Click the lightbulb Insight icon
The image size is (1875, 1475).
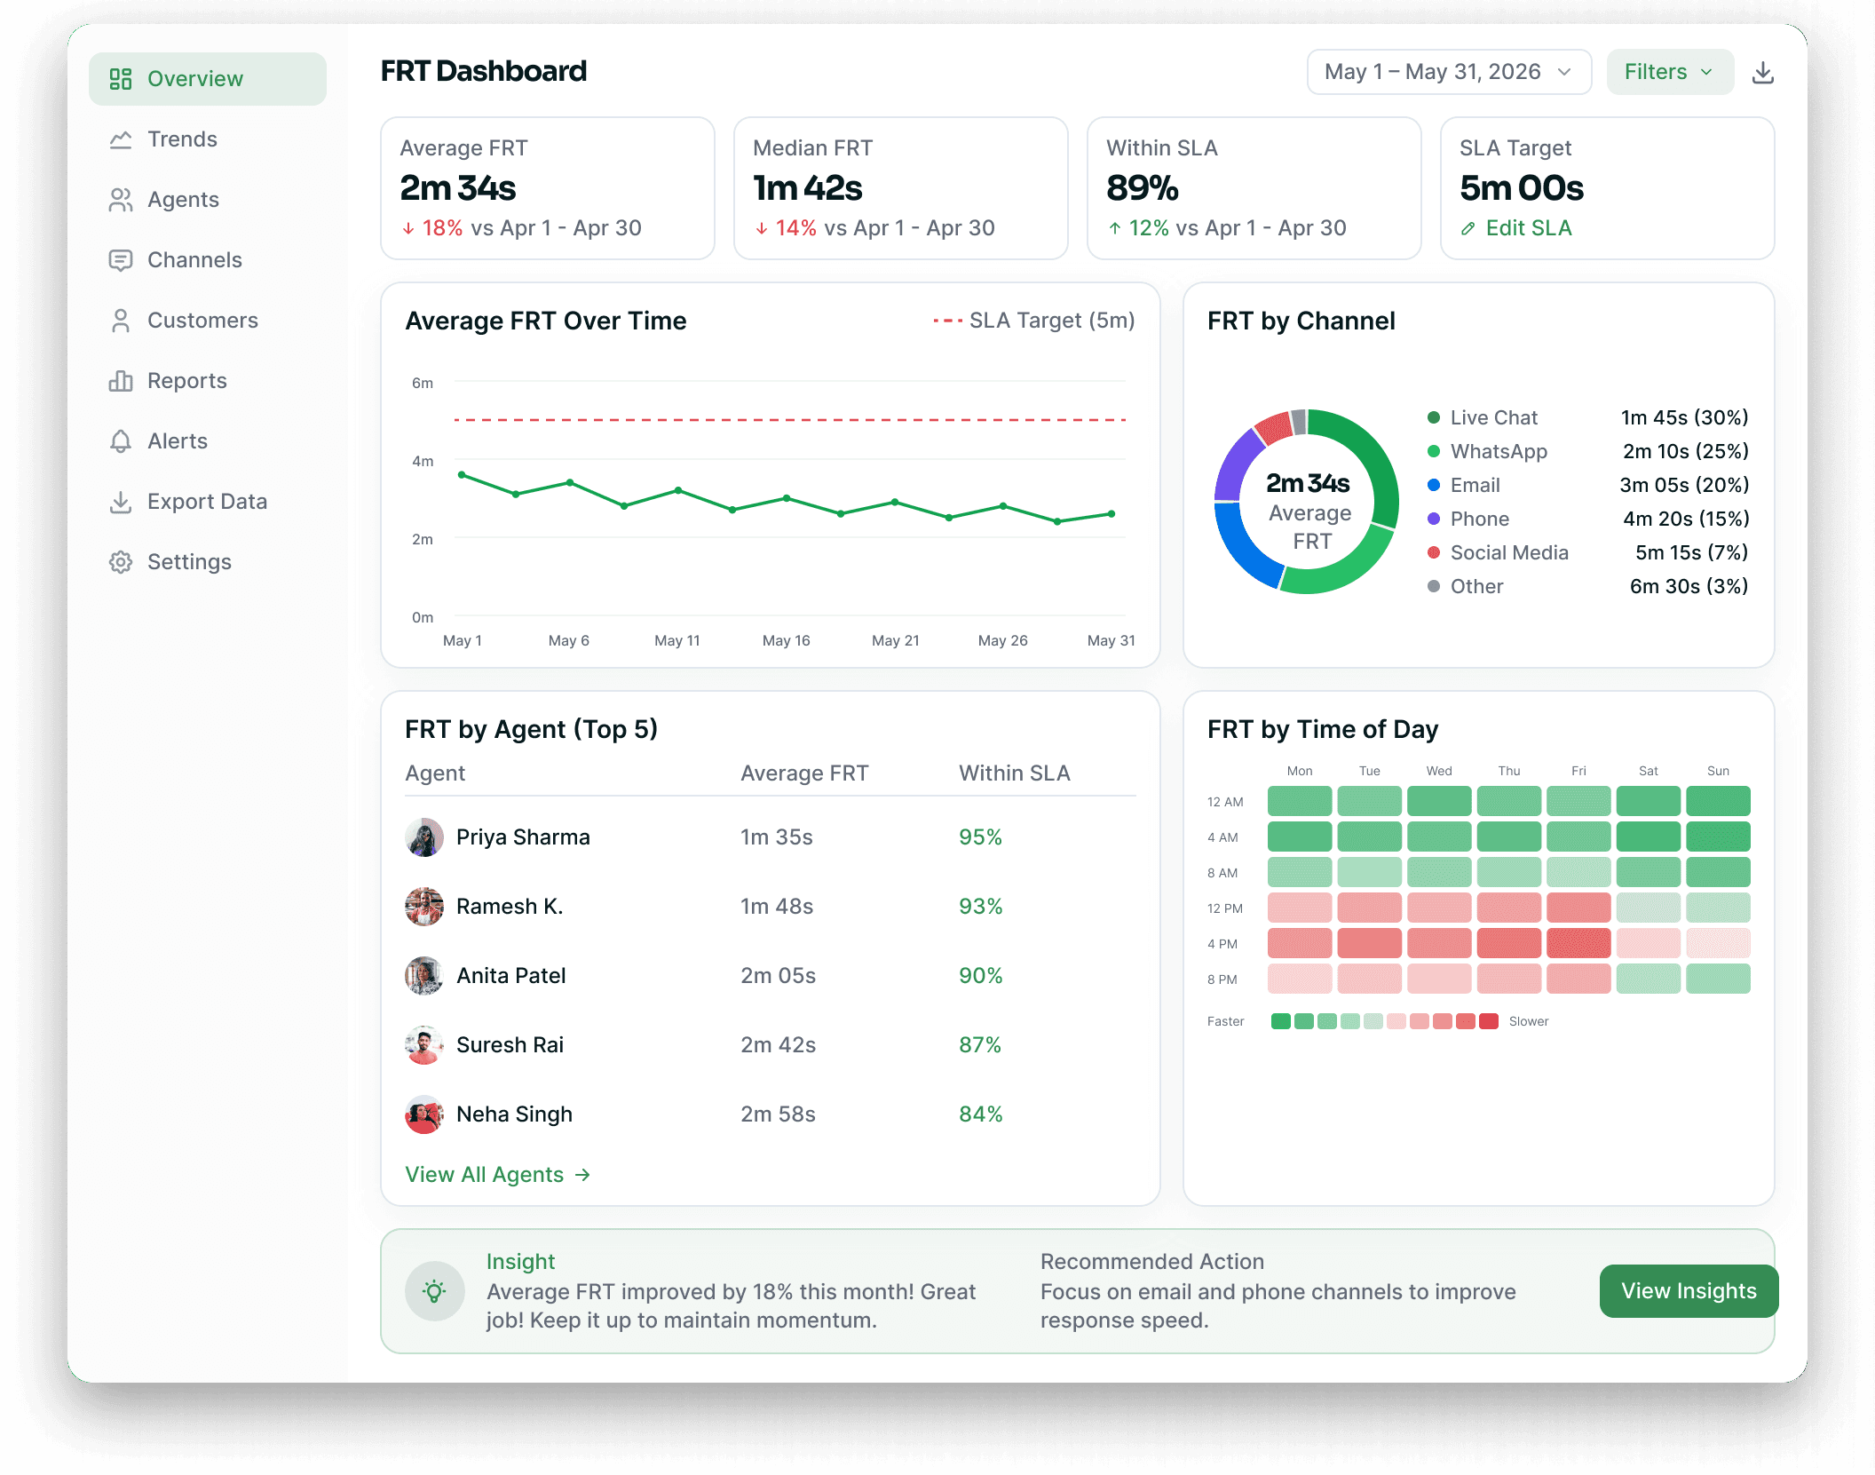(434, 1291)
